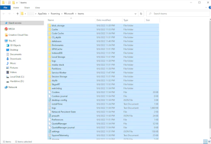The image size is (211, 144).
Task: Expand chevron after Roaming in path
Action: pos(62,14)
